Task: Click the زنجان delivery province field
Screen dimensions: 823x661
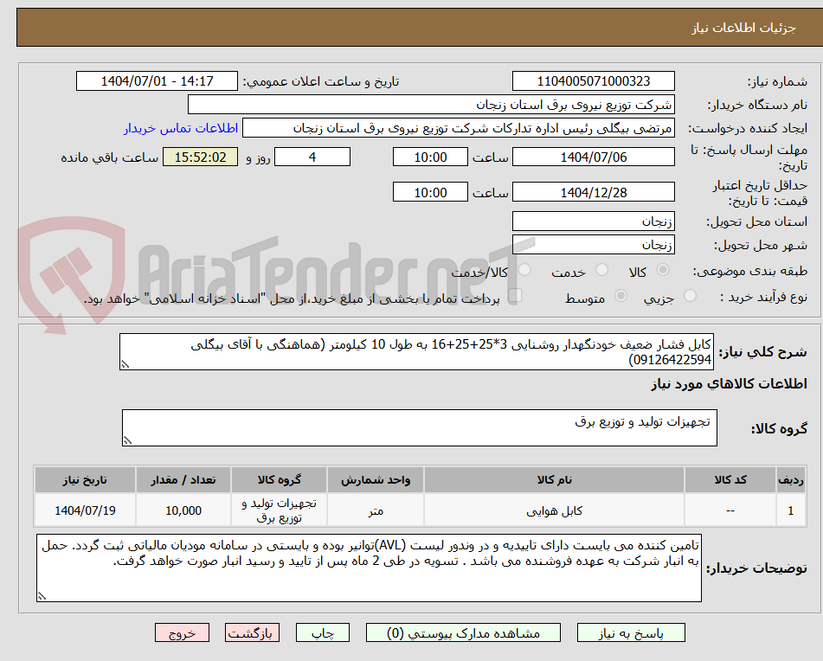Action: pyautogui.click(x=594, y=221)
